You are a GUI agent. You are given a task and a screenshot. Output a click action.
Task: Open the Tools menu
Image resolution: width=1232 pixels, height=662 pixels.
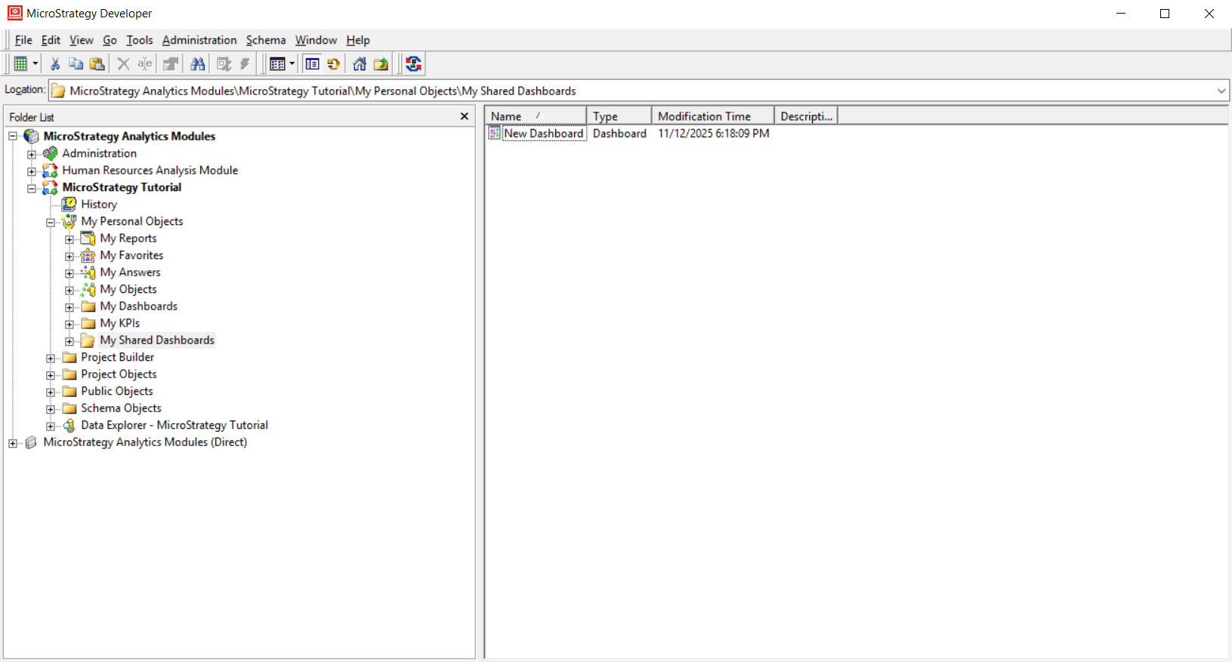click(140, 40)
